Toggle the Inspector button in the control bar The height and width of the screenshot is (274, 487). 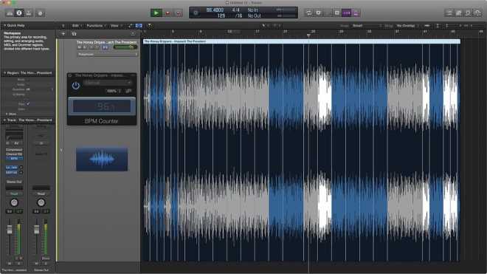coord(19,13)
